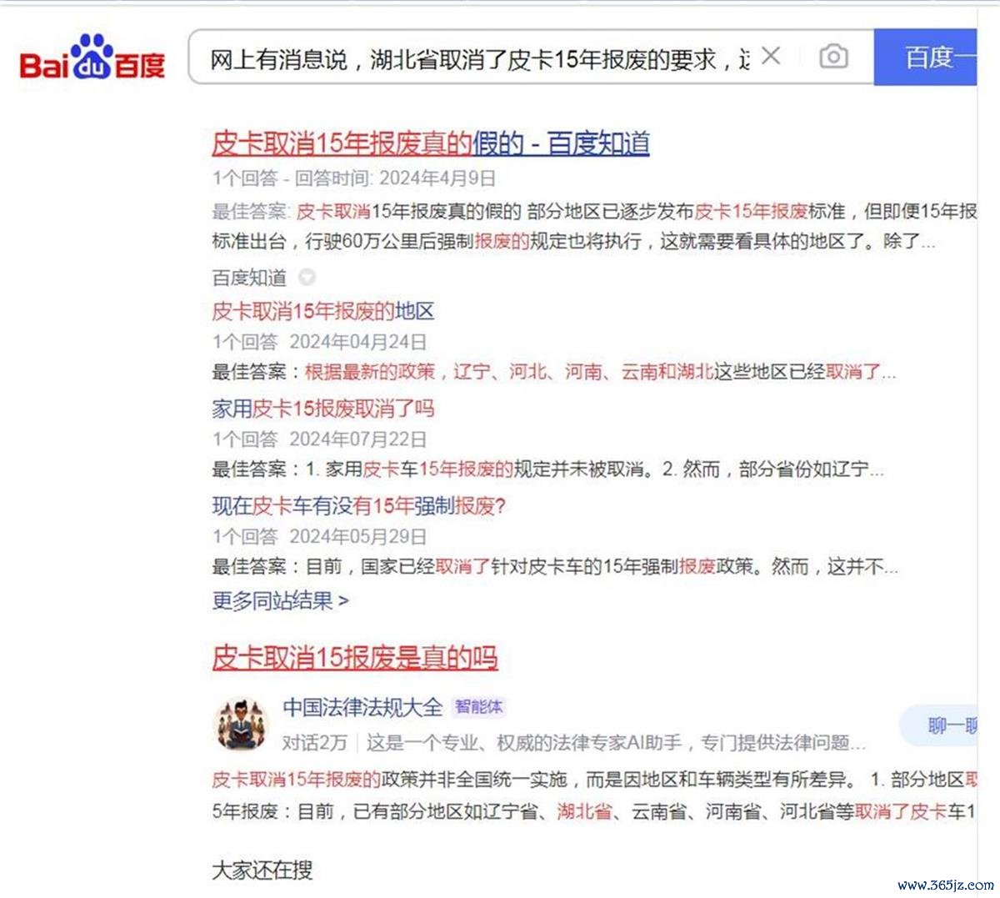Open result 皮卡取消15报废是真的吗
Image resolution: width=1000 pixels, height=898 pixels.
(354, 657)
